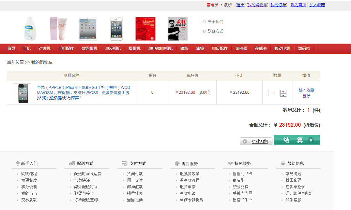Open 出售二手书 footer link

pyautogui.click(x=242, y=200)
